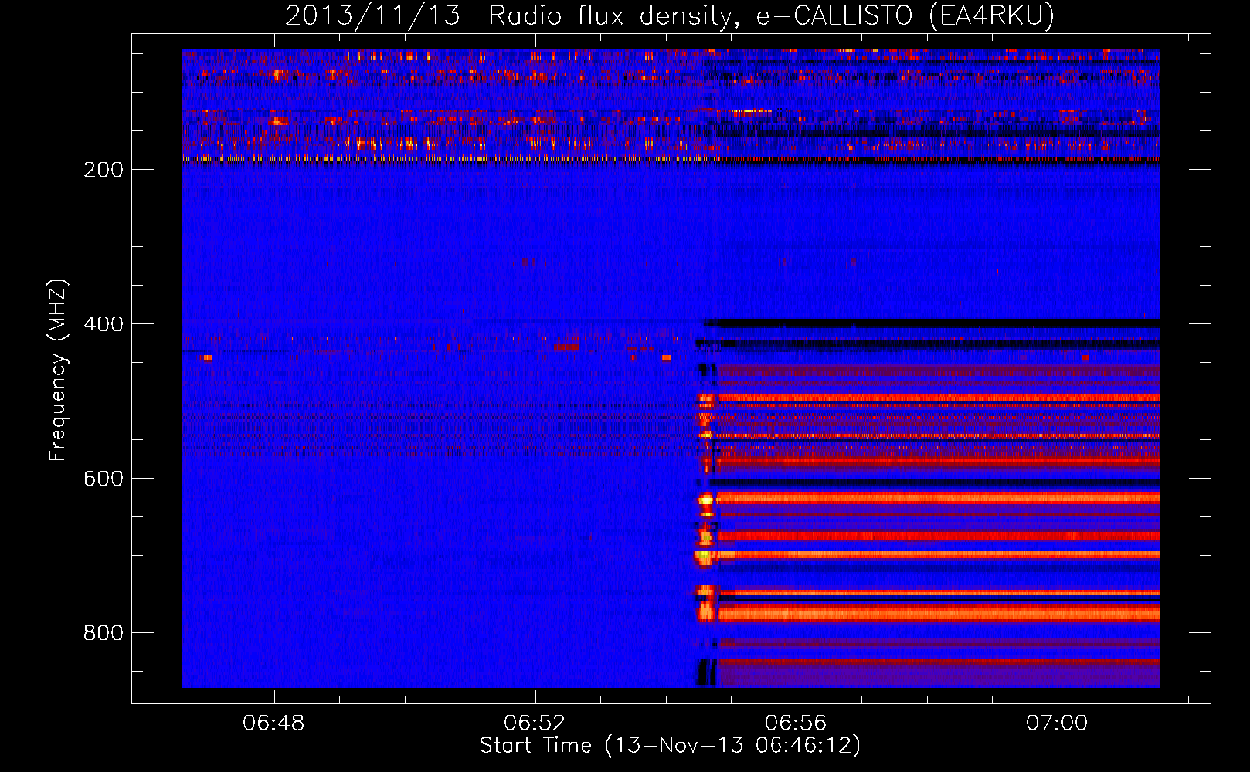This screenshot has height=772, width=1250.
Task: Click the 200 frequency tick label
Action: (x=104, y=170)
